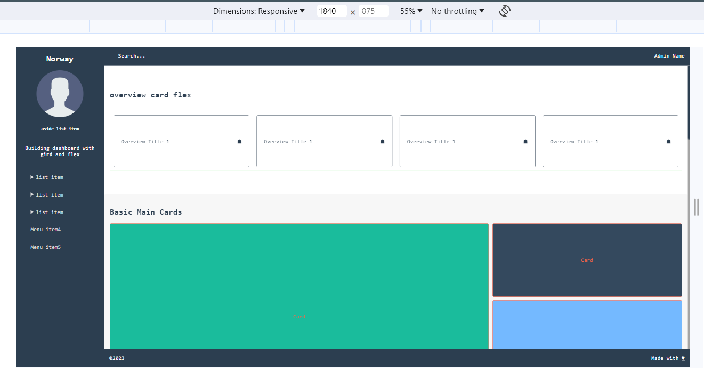Click the viewport width field showing 1840
Screen dimensions: 704x368
331,11
